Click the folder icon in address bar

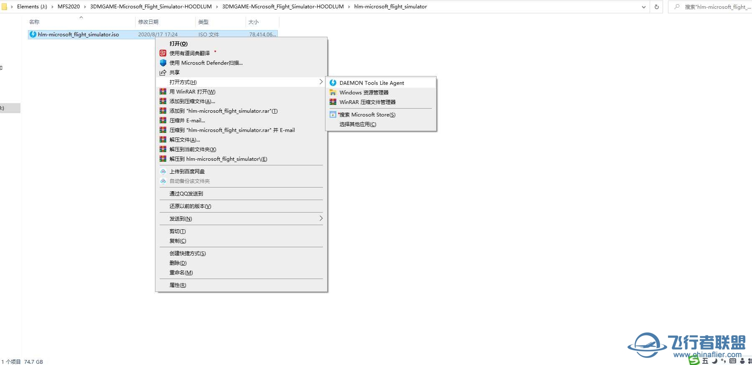pyautogui.click(x=4, y=7)
